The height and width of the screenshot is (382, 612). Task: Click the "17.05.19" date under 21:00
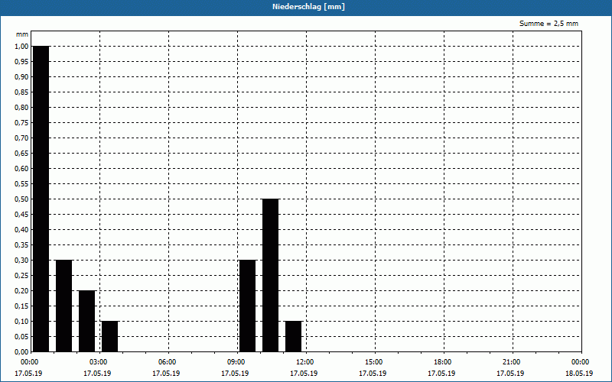[510, 373]
